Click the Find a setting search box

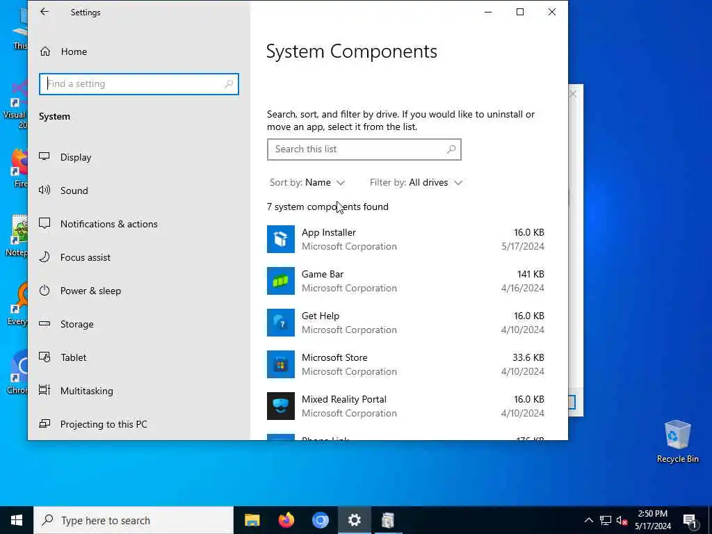pos(138,84)
